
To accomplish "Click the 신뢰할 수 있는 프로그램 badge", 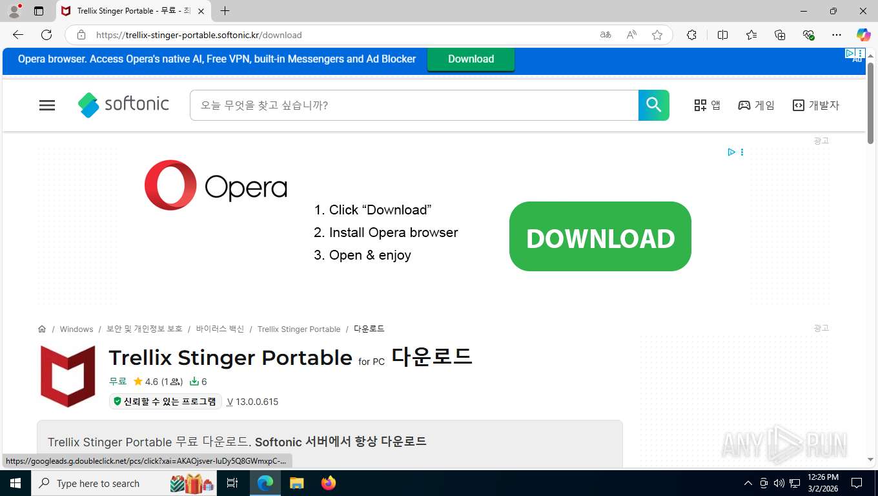I will (x=165, y=401).
